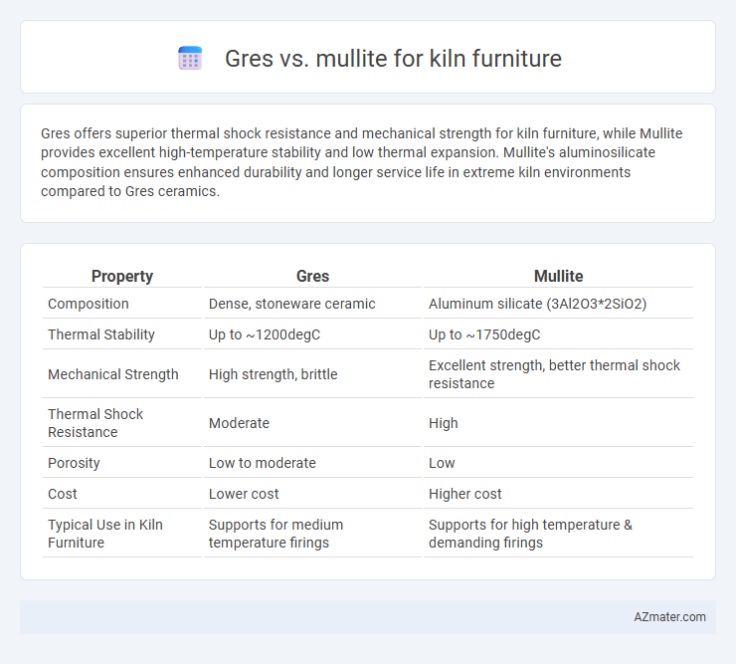Viewport: 736px width, 664px height.
Task: Select the 'Up to ~1200degC' value
Action: [x=265, y=334]
